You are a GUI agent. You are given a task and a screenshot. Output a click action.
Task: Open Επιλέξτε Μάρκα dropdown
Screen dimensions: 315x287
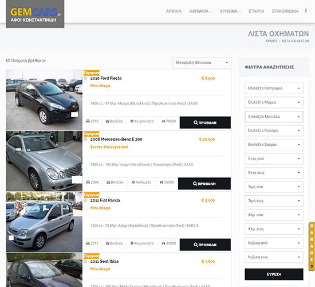pos(274,102)
